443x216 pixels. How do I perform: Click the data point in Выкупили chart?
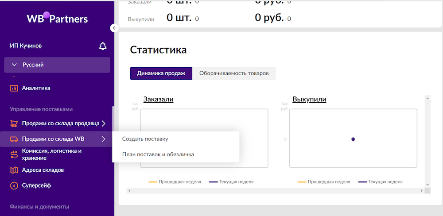353,139
